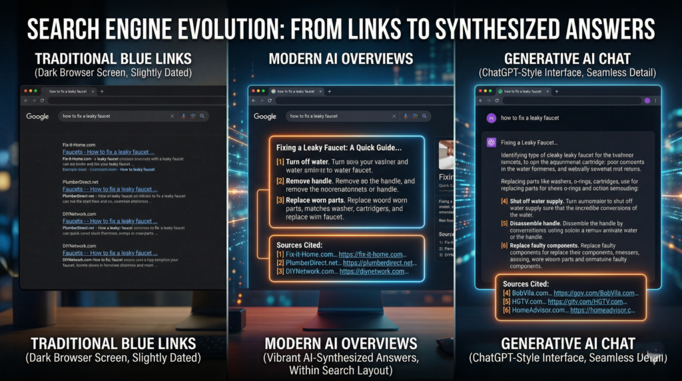Viewport: 682px width, 381px height.
Task: Click the "[4] Shut off water supply" step
Action: 569,208
